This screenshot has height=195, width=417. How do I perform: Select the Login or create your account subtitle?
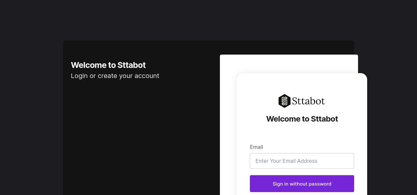[115, 76]
